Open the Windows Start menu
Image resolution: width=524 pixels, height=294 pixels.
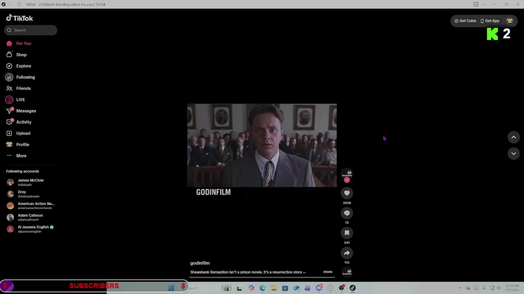[x=171, y=288]
